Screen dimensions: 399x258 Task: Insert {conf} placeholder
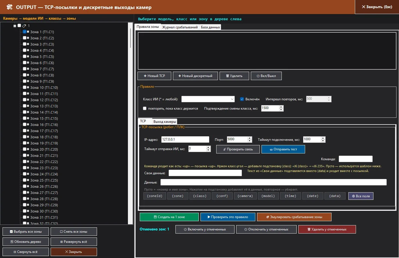coord(222,196)
